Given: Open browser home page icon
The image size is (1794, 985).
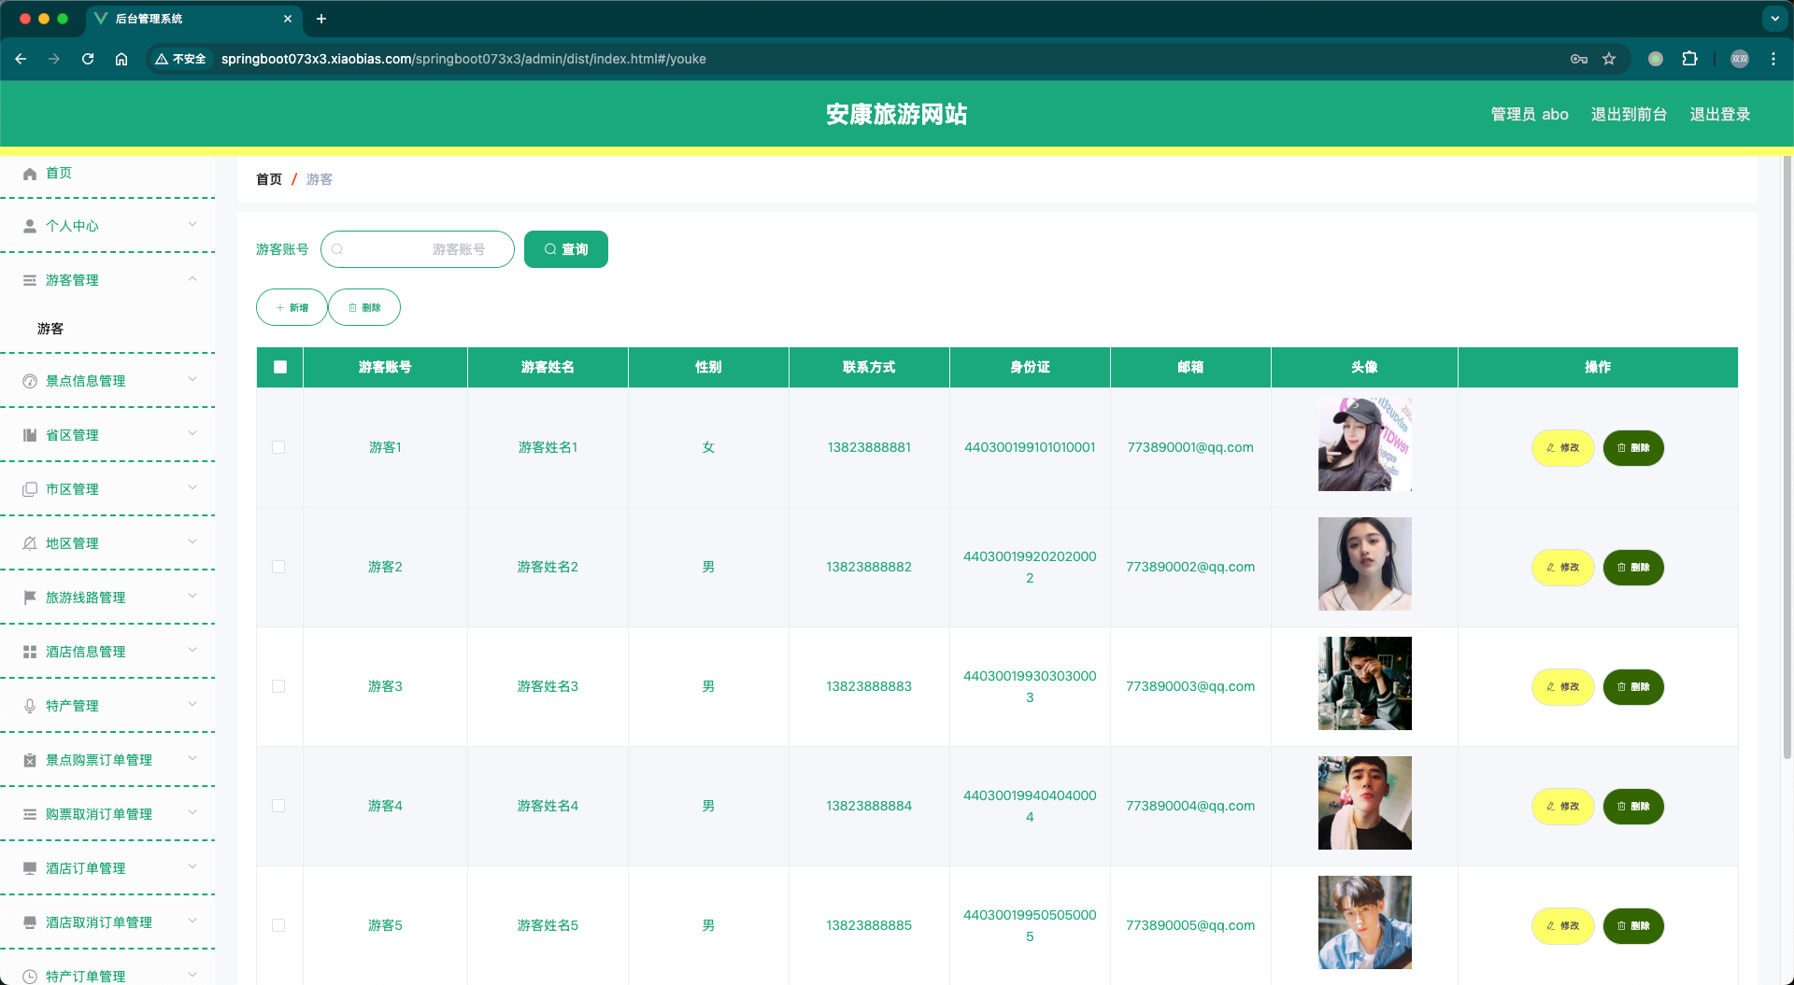Looking at the screenshot, I should [x=121, y=59].
